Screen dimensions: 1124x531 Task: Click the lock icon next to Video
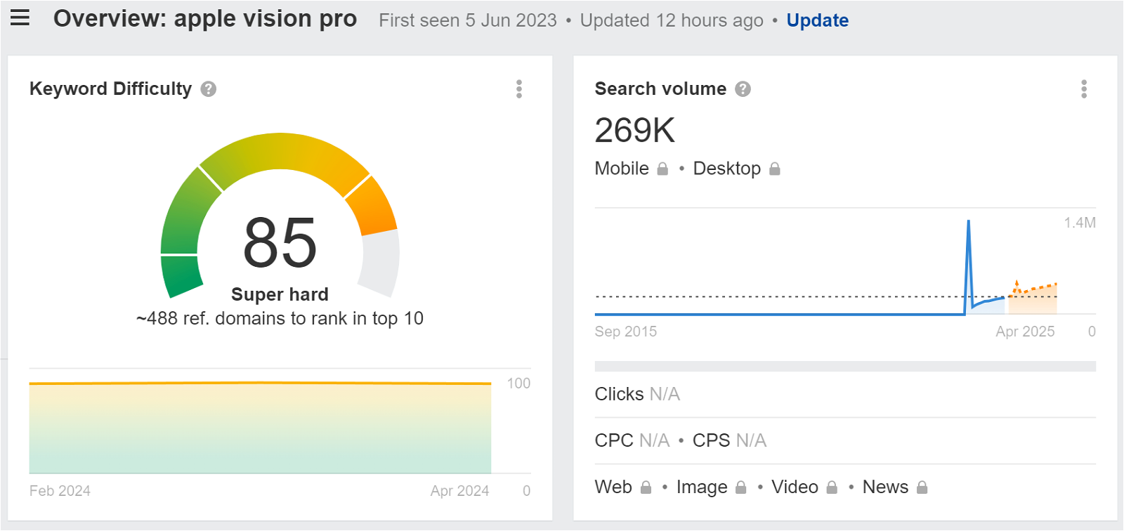click(832, 487)
